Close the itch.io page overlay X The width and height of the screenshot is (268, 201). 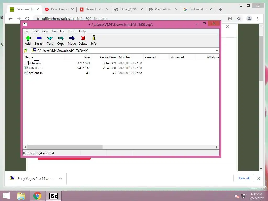(227, 27)
